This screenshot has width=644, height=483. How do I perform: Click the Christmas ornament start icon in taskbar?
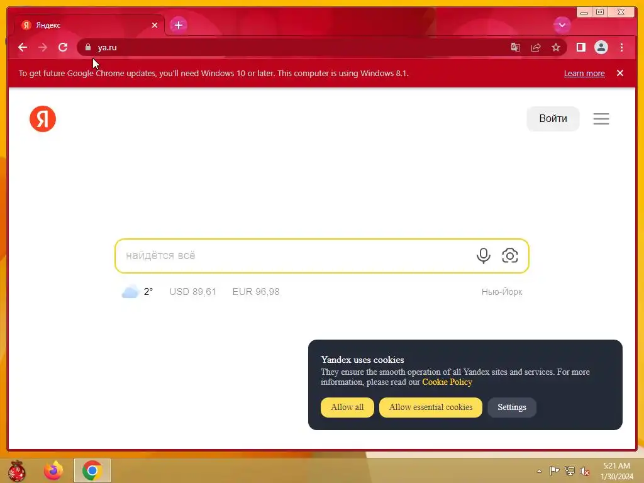[x=17, y=470]
